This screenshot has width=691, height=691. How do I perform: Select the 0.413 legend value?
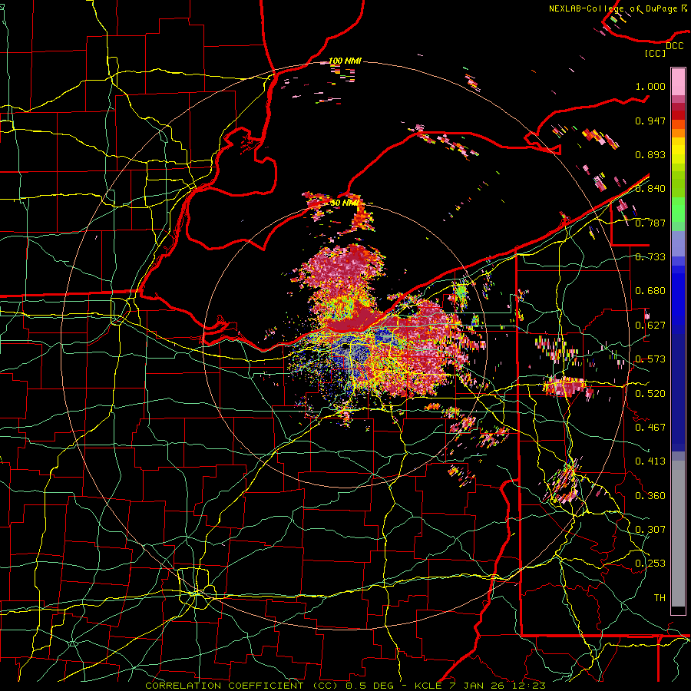coord(650,461)
